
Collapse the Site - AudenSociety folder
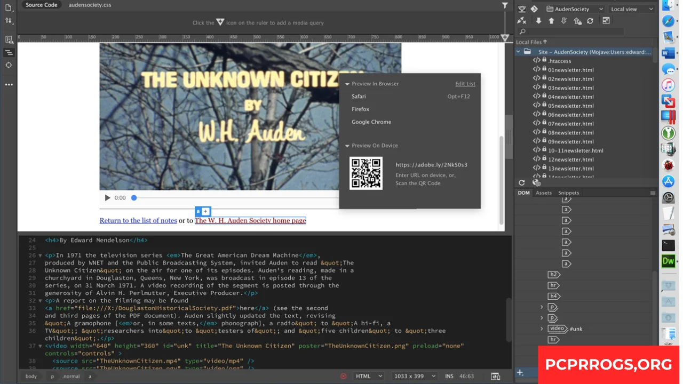(518, 52)
